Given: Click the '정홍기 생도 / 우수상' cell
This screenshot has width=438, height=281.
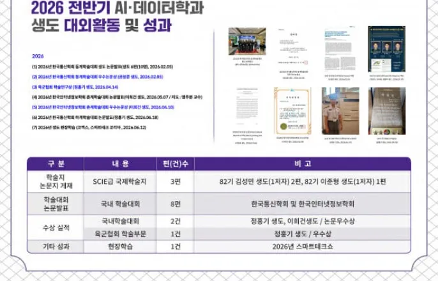Looking at the screenshot, I should (303, 234).
